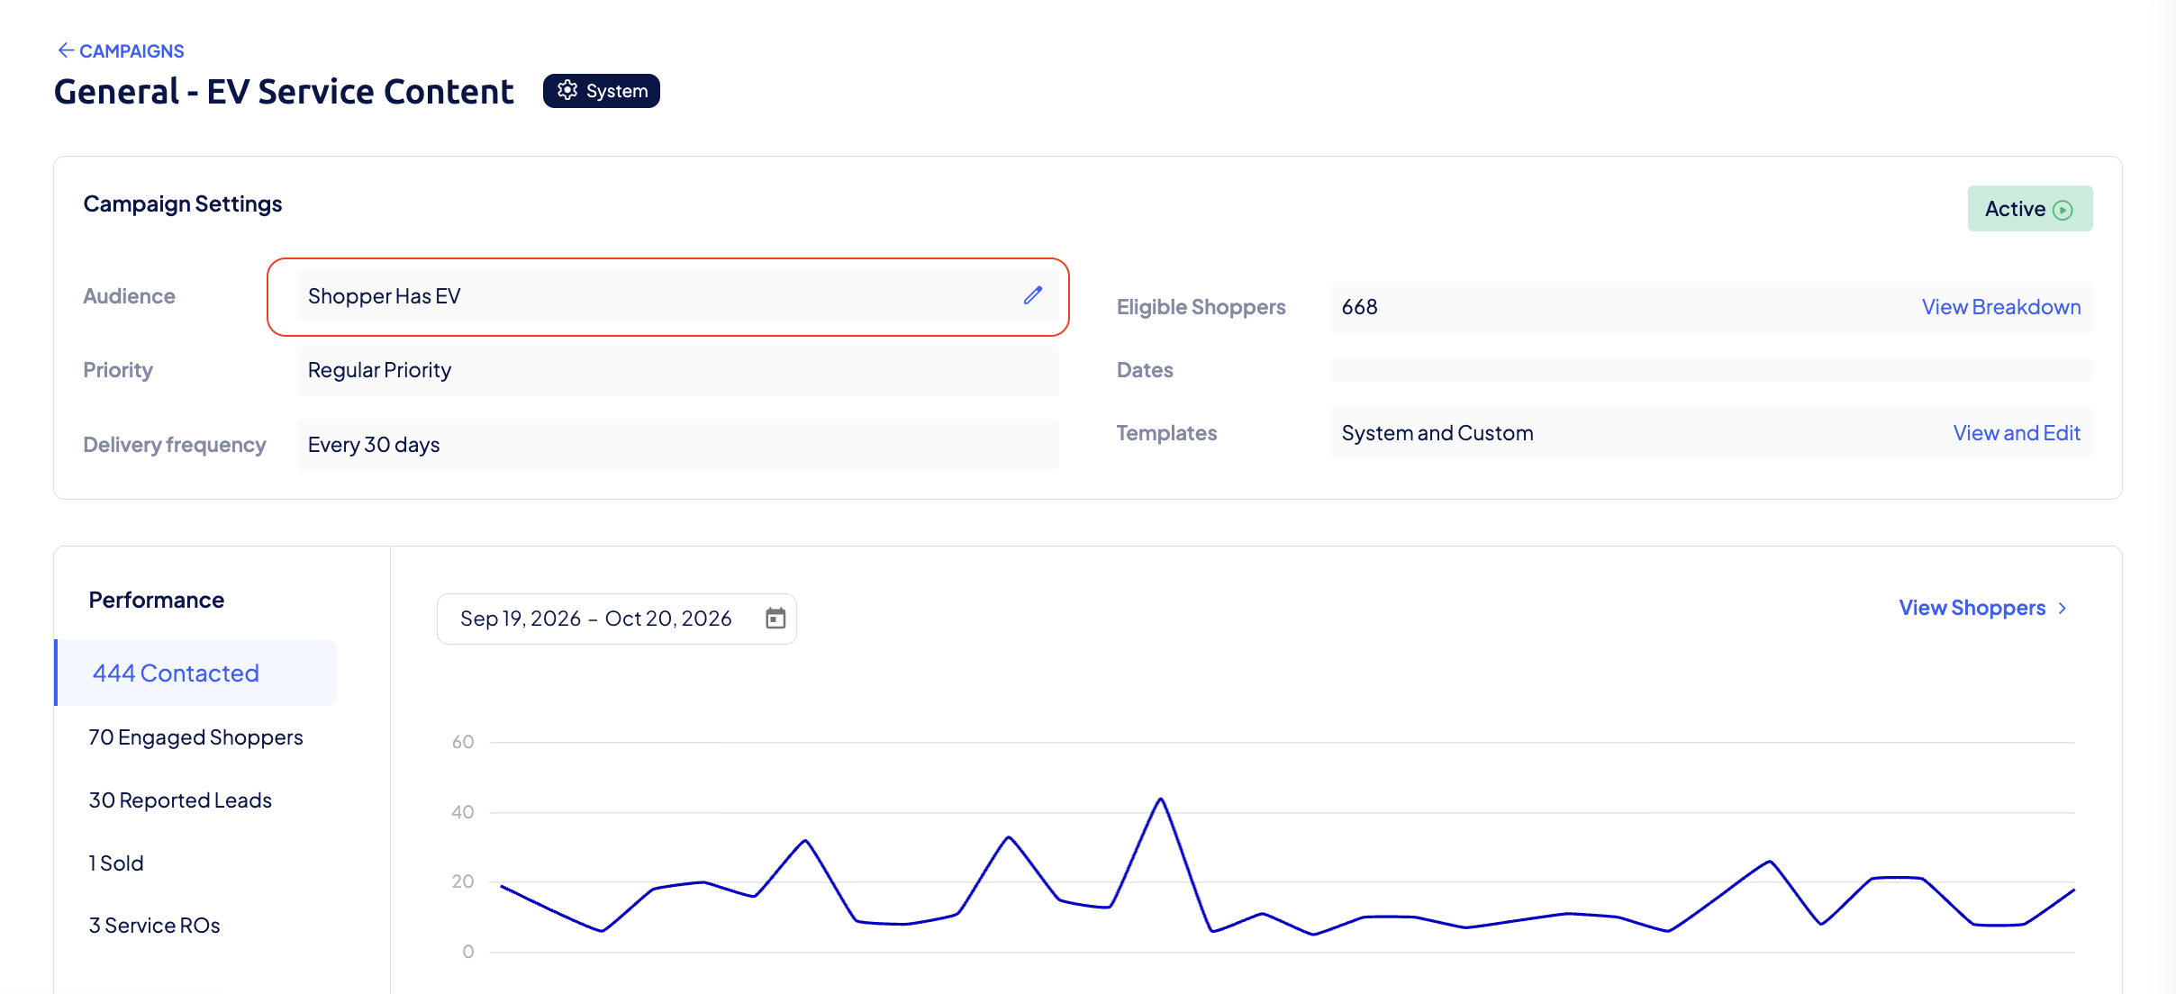Click System and Custom templates text
The width and height of the screenshot is (2176, 994).
pyautogui.click(x=1437, y=433)
